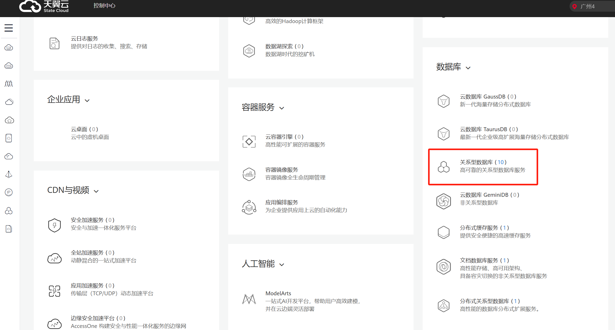Viewport: 615px width, 330px height.
Task: Click the application orchestration service icon
Action: click(x=249, y=207)
